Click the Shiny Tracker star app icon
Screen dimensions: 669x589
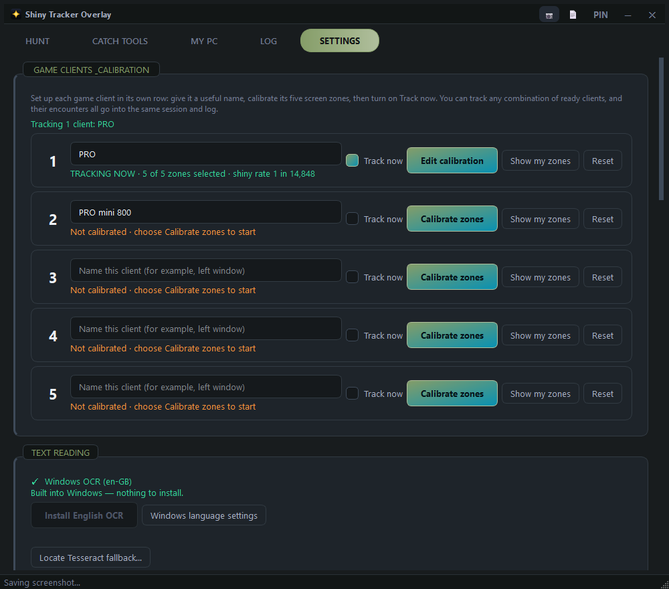pos(16,14)
